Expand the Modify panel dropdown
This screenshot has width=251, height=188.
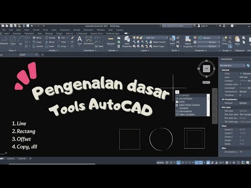coord(53,51)
